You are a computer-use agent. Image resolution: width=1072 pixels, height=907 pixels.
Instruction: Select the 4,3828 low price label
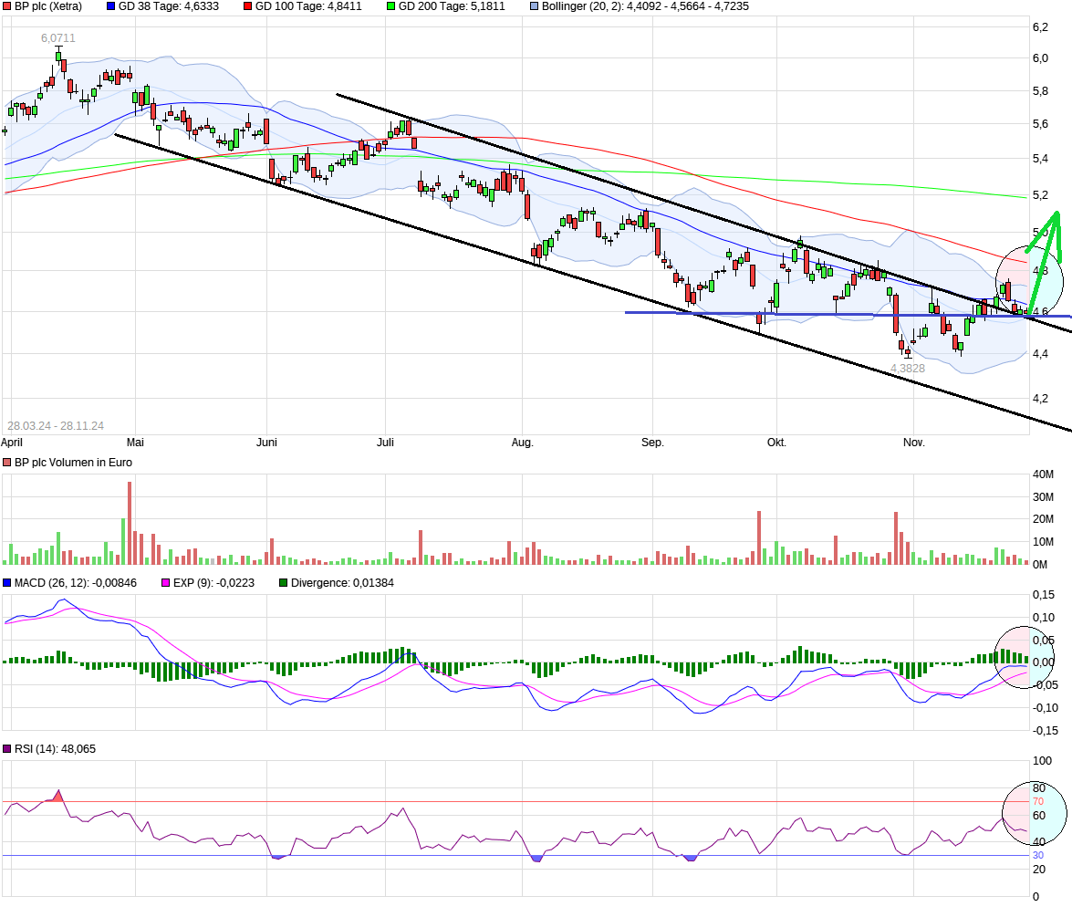point(908,368)
